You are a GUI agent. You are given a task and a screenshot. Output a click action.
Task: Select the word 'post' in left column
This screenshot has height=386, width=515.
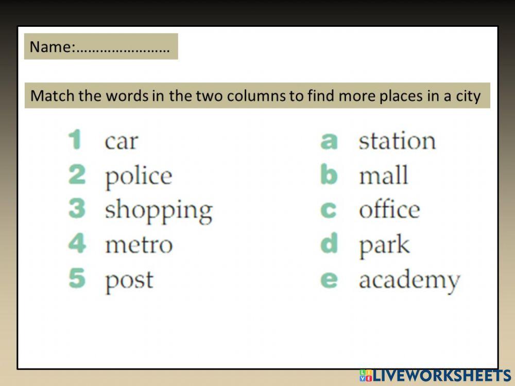pyautogui.click(x=129, y=280)
